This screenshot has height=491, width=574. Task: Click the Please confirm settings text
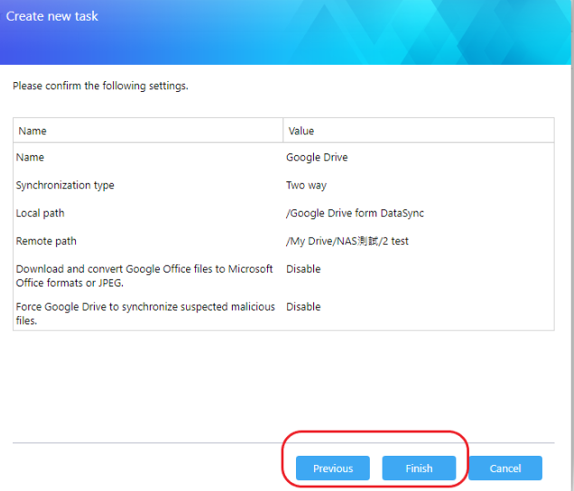coord(100,86)
